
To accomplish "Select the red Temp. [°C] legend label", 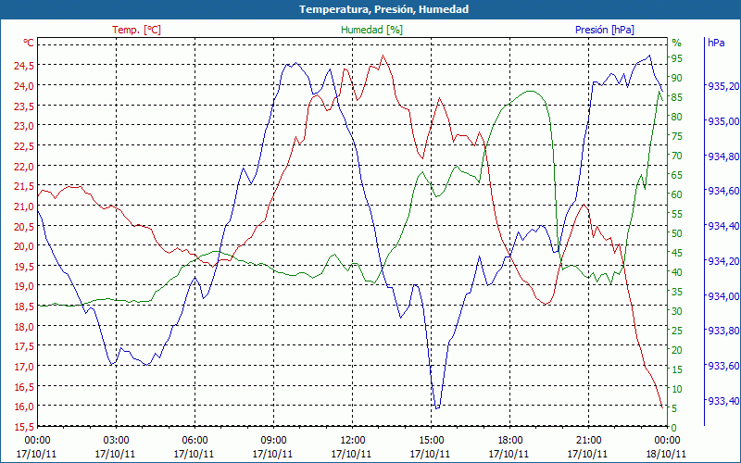I will coord(136,30).
